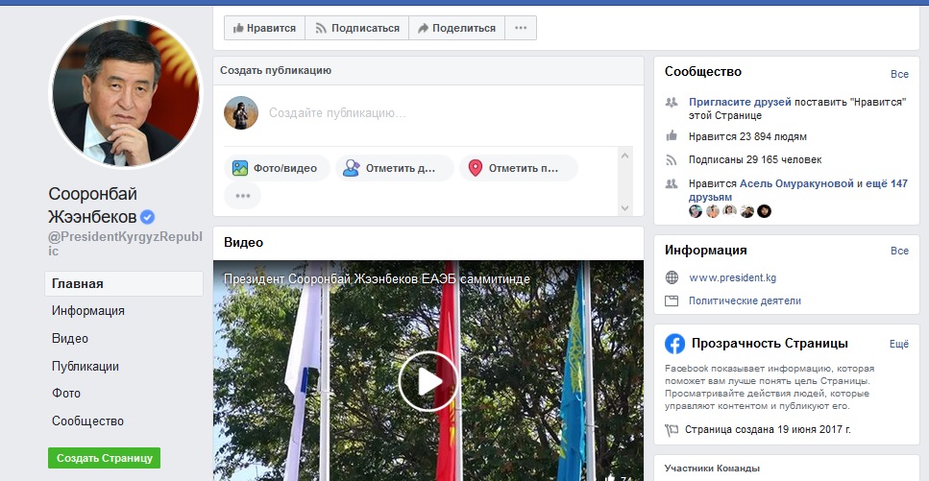Open the Фото sidebar tab
The height and width of the screenshot is (481, 929).
[x=66, y=394]
